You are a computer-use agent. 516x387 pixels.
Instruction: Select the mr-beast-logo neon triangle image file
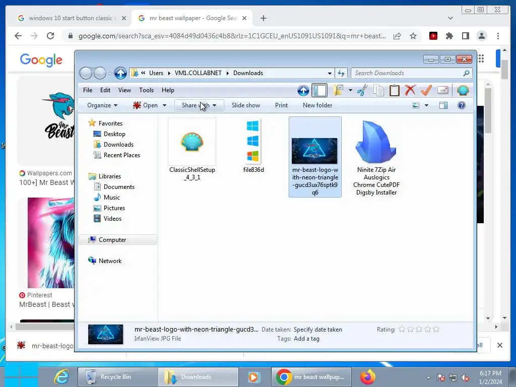click(x=315, y=157)
